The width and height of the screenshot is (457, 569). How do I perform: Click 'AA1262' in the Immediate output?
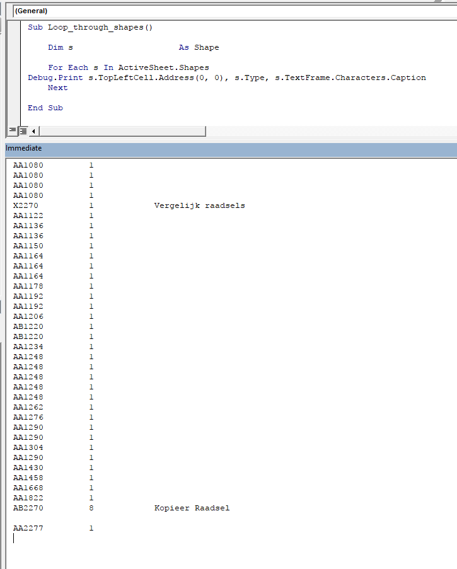pyautogui.click(x=28, y=407)
